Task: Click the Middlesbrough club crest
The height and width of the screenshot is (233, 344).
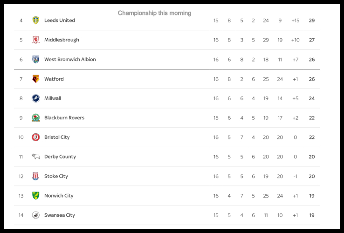Action: (36, 40)
